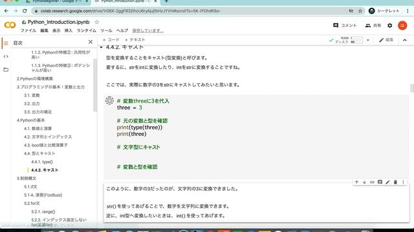This screenshot has width=414, height=232.
Task: Select 4.4.1. type() entry
Action: [x=41, y=162]
